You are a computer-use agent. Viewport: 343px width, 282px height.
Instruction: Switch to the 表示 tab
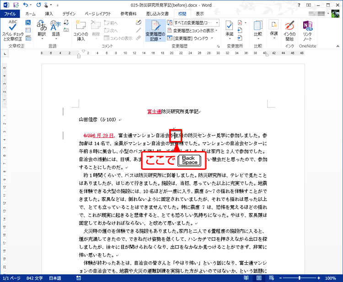coord(200,14)
